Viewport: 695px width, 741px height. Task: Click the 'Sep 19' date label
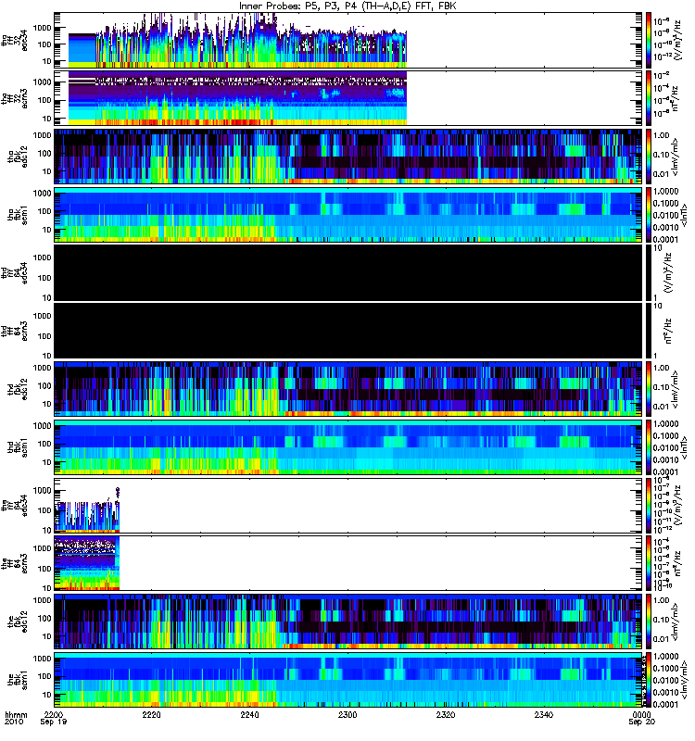(x=54, y=722)
